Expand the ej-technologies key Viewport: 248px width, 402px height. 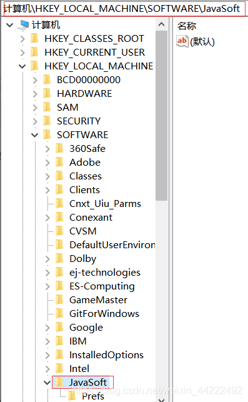click(47, 273)
